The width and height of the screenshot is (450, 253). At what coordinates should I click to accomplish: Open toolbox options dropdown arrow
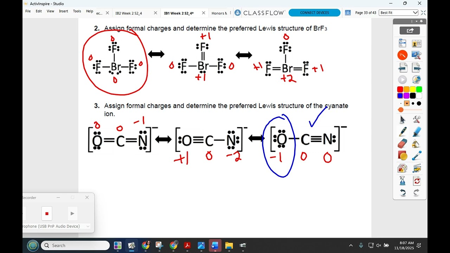pos(417,21)
